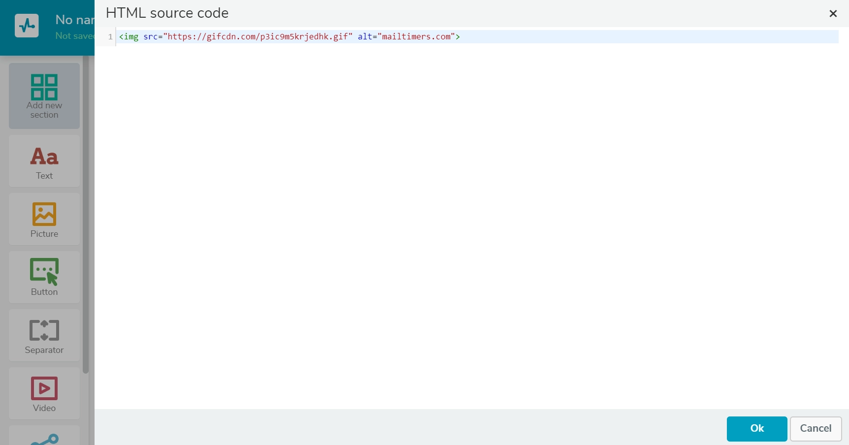
Task: Dismiss the dialog via Cancel
Action: click(x=815, y=429)
